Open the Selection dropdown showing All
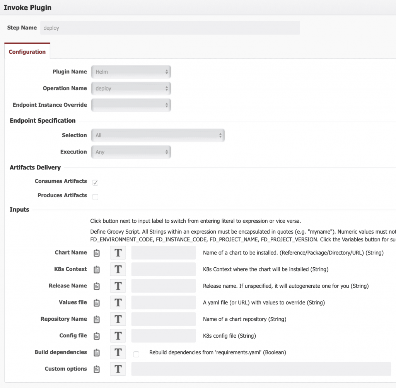The width and height of the screenshot is (396, 388). click(x=158, y=135)
